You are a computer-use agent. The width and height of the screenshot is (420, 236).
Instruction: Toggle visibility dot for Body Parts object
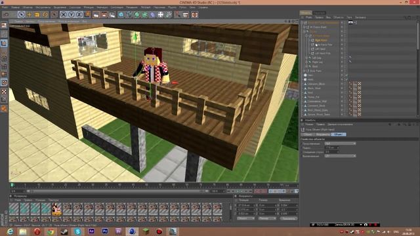tap(342, 71)
